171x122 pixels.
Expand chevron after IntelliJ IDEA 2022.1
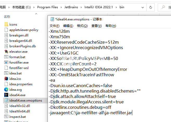[x=116, y=7]
